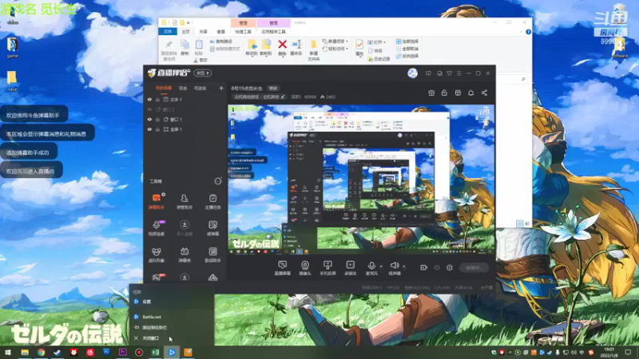The image size is (639, 359).
Task: Toggle the lock on 窗口 1 source
Action: (x=157, y=119)
